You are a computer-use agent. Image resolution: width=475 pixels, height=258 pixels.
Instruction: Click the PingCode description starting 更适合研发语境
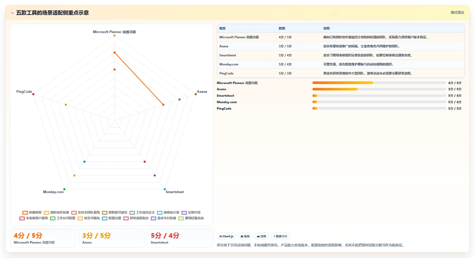pyautogui.click(x=368, y=73)
